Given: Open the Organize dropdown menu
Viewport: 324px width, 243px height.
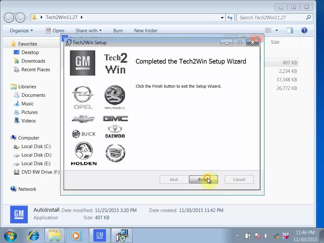Looking at the screenshot, I should tap(21, 31).
